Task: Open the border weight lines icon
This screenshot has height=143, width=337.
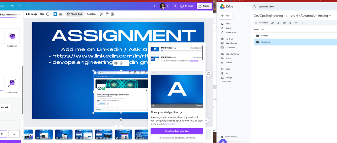Action: pyautogui.click(x=61, y=14)
